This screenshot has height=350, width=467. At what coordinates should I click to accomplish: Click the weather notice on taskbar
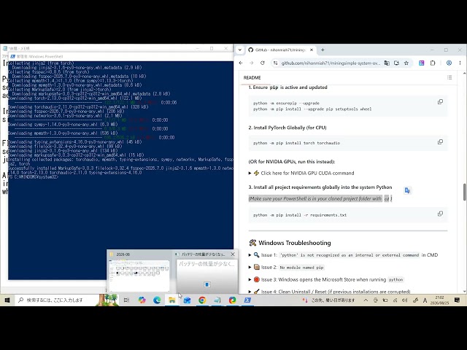[329, 300]
